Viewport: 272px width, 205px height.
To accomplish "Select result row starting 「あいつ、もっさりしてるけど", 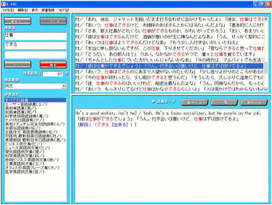I will [169, 89].
